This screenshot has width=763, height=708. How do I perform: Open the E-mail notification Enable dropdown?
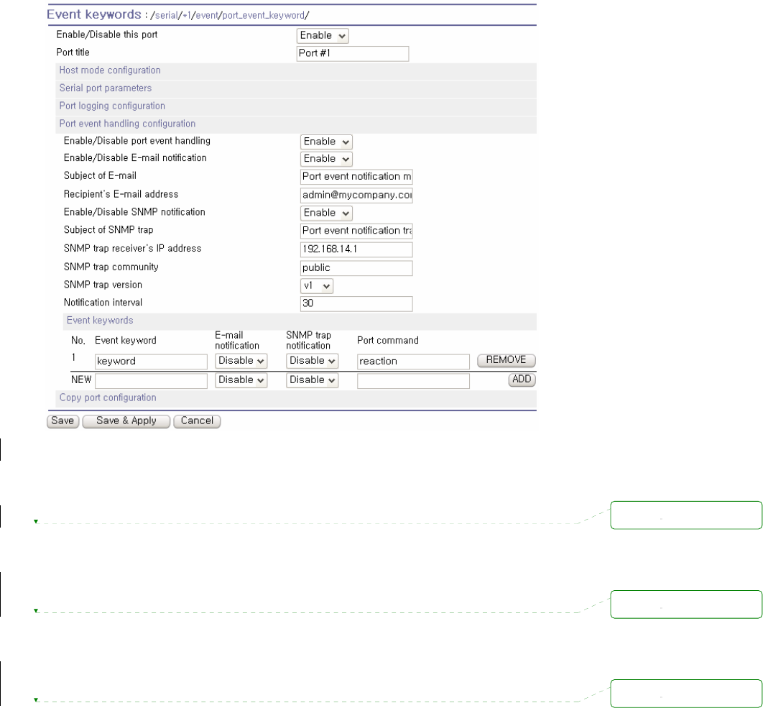326,159
